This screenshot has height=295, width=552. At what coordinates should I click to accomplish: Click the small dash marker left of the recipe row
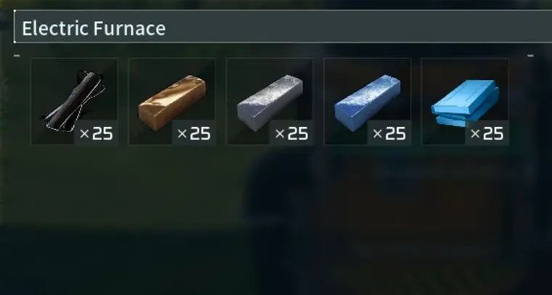(x=17, y=56)
